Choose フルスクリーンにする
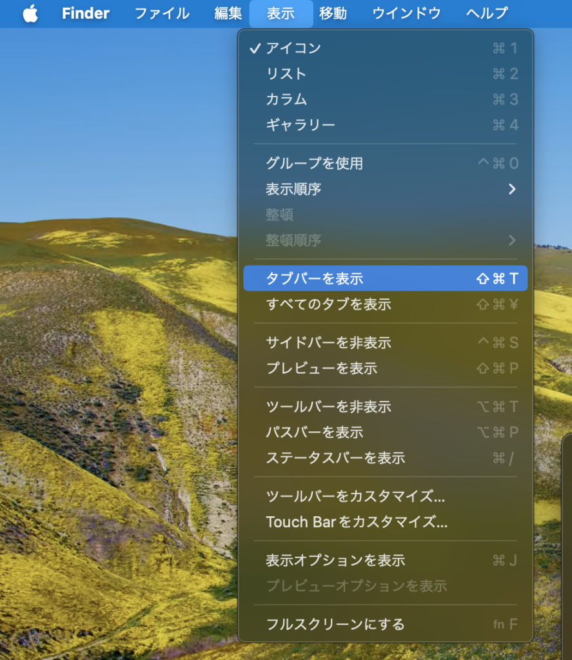This screenshot has height=660, width=572. [386, 624]
